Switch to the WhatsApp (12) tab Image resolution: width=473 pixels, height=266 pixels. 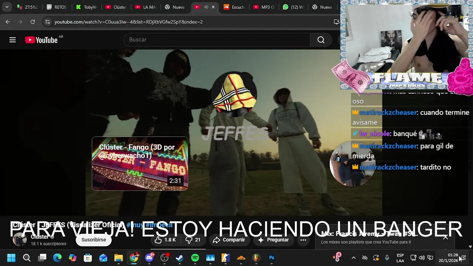tap(293, 7)
